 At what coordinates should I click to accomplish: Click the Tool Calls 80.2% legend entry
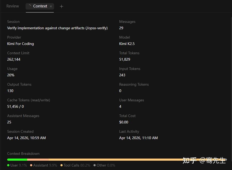[75, 165]
